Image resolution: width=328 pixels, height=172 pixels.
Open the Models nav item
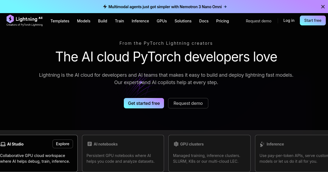pos(84,21)
